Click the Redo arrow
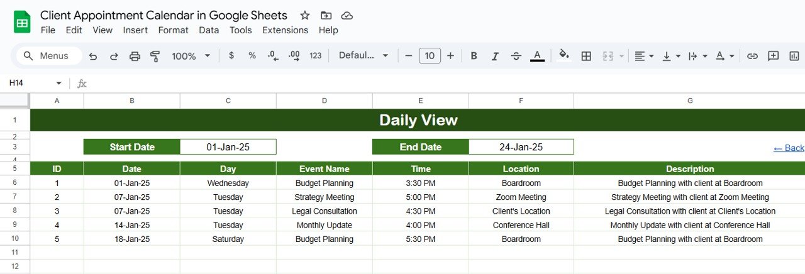The width and height of the screenshot is (805, 274). (114, 56)
